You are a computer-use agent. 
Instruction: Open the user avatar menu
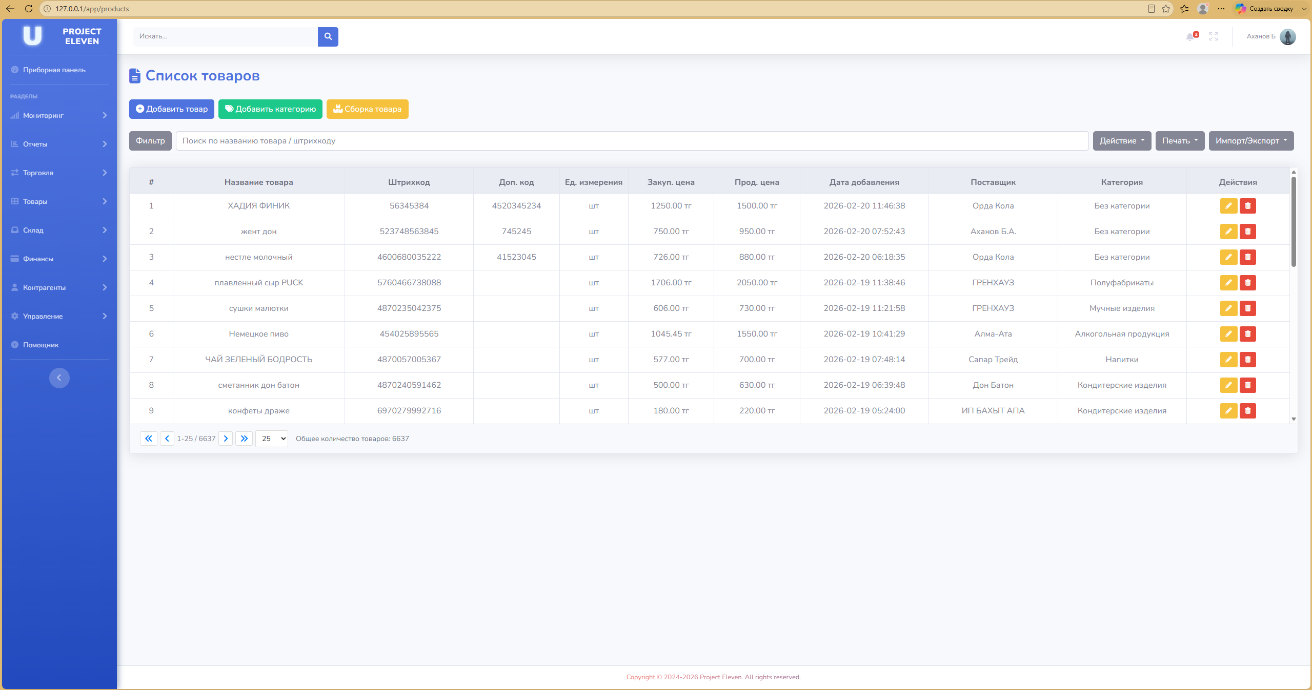point(1287,36)
